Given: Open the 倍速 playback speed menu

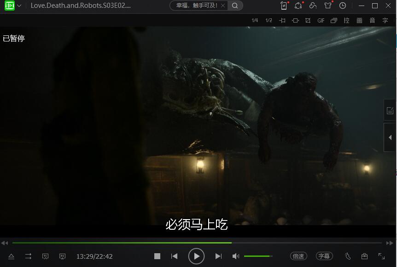Looking at the screenshot, I should pos(298,256).
